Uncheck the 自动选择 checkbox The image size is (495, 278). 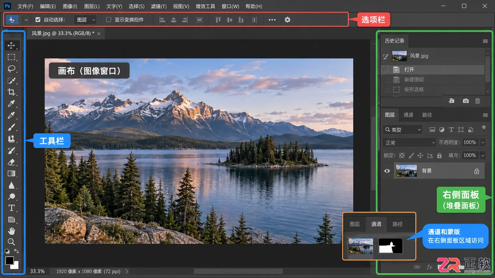point(38,20)
